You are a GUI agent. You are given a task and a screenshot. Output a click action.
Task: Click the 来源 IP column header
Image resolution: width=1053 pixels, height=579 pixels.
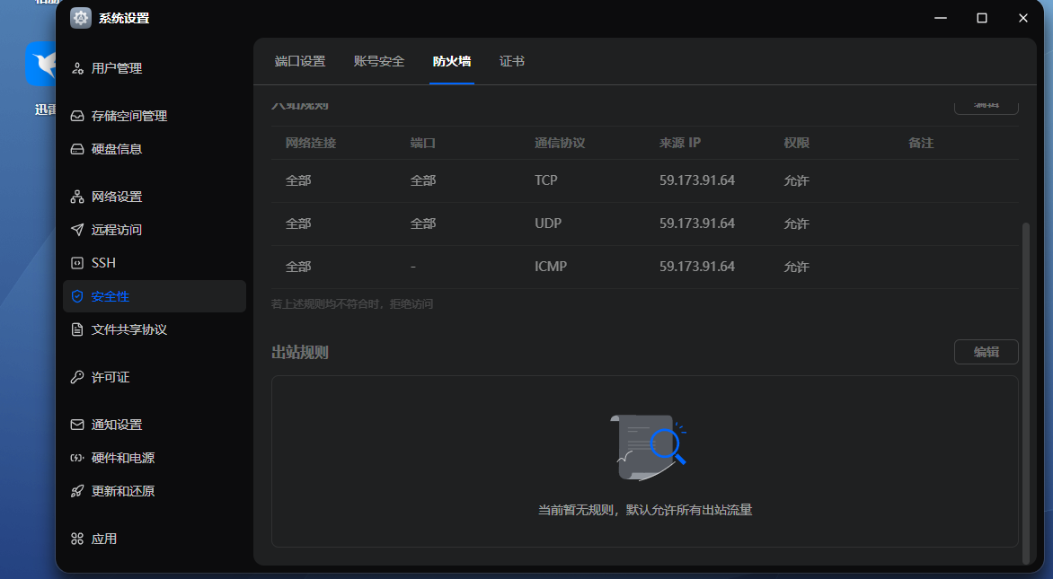coord(679,143)
